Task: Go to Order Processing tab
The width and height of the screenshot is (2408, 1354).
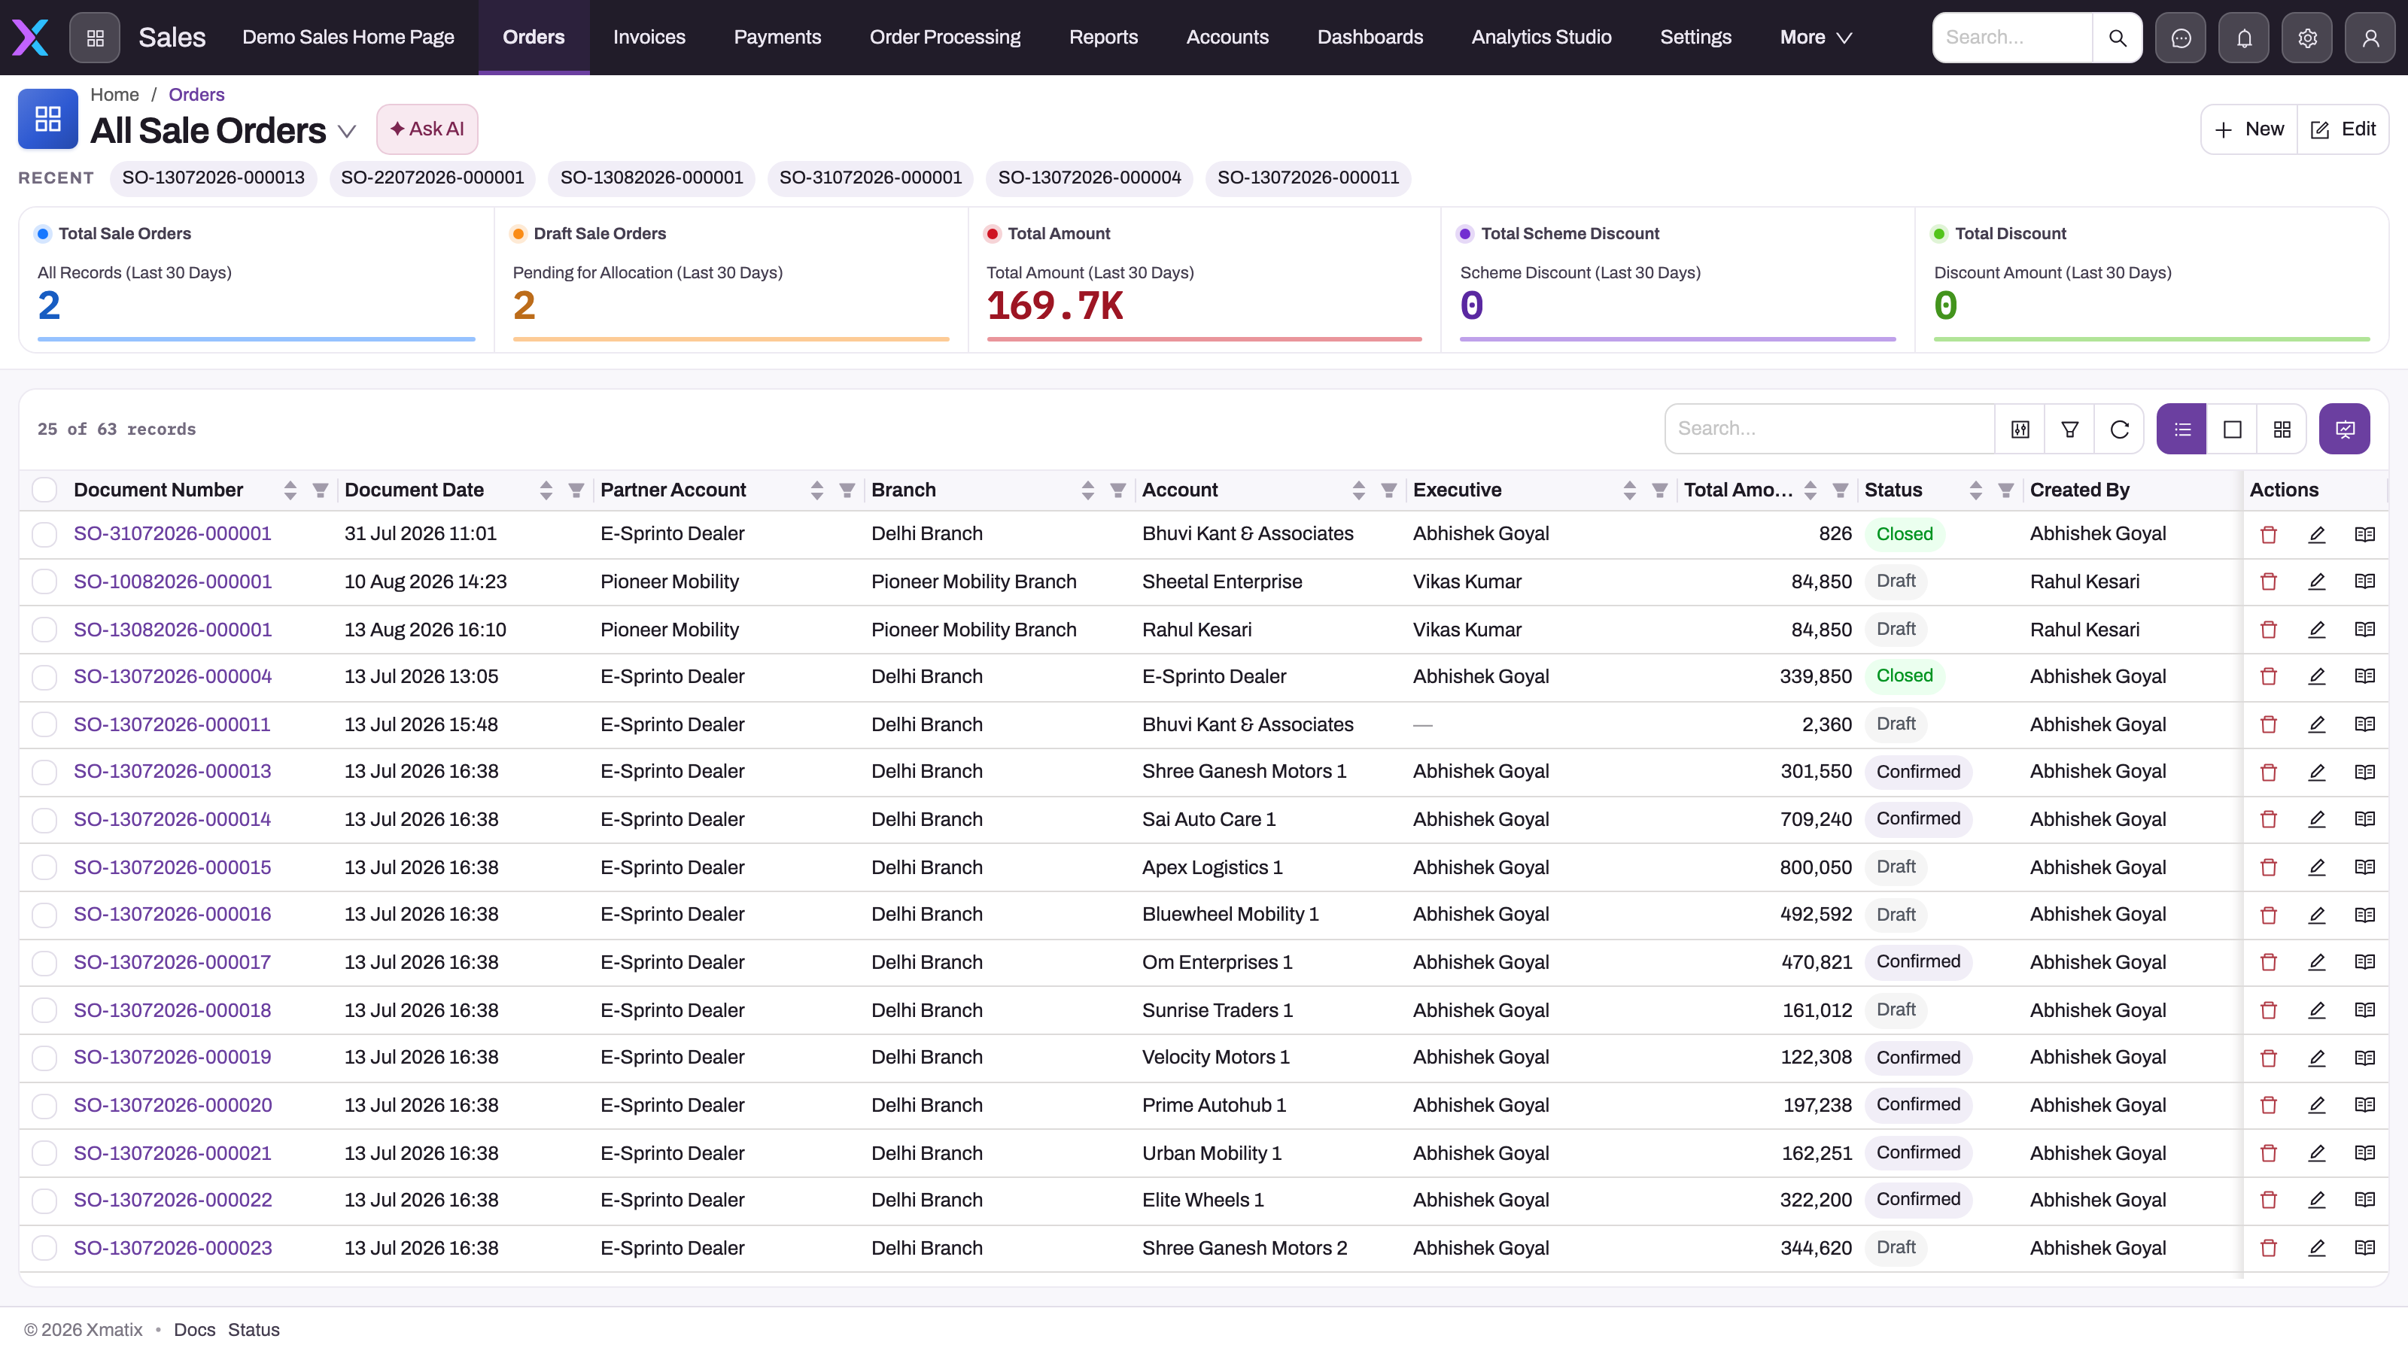Action: tap(945, 38)
